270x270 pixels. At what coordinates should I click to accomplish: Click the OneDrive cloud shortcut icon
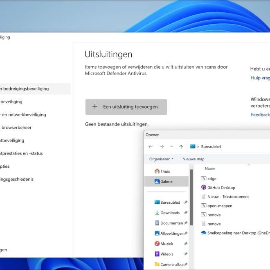tap(204, 233)
